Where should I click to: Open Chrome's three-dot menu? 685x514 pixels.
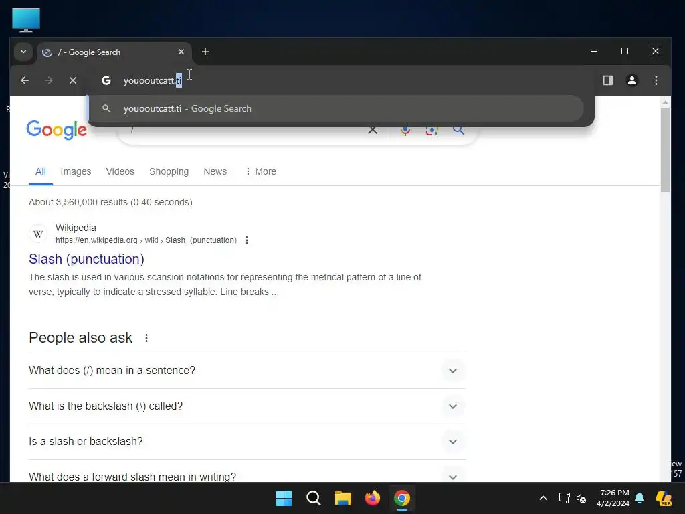pos(656,80)
